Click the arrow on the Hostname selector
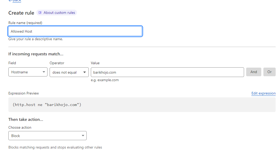The height and width of the screenshot is (154, 278). [x=44, y=72]
